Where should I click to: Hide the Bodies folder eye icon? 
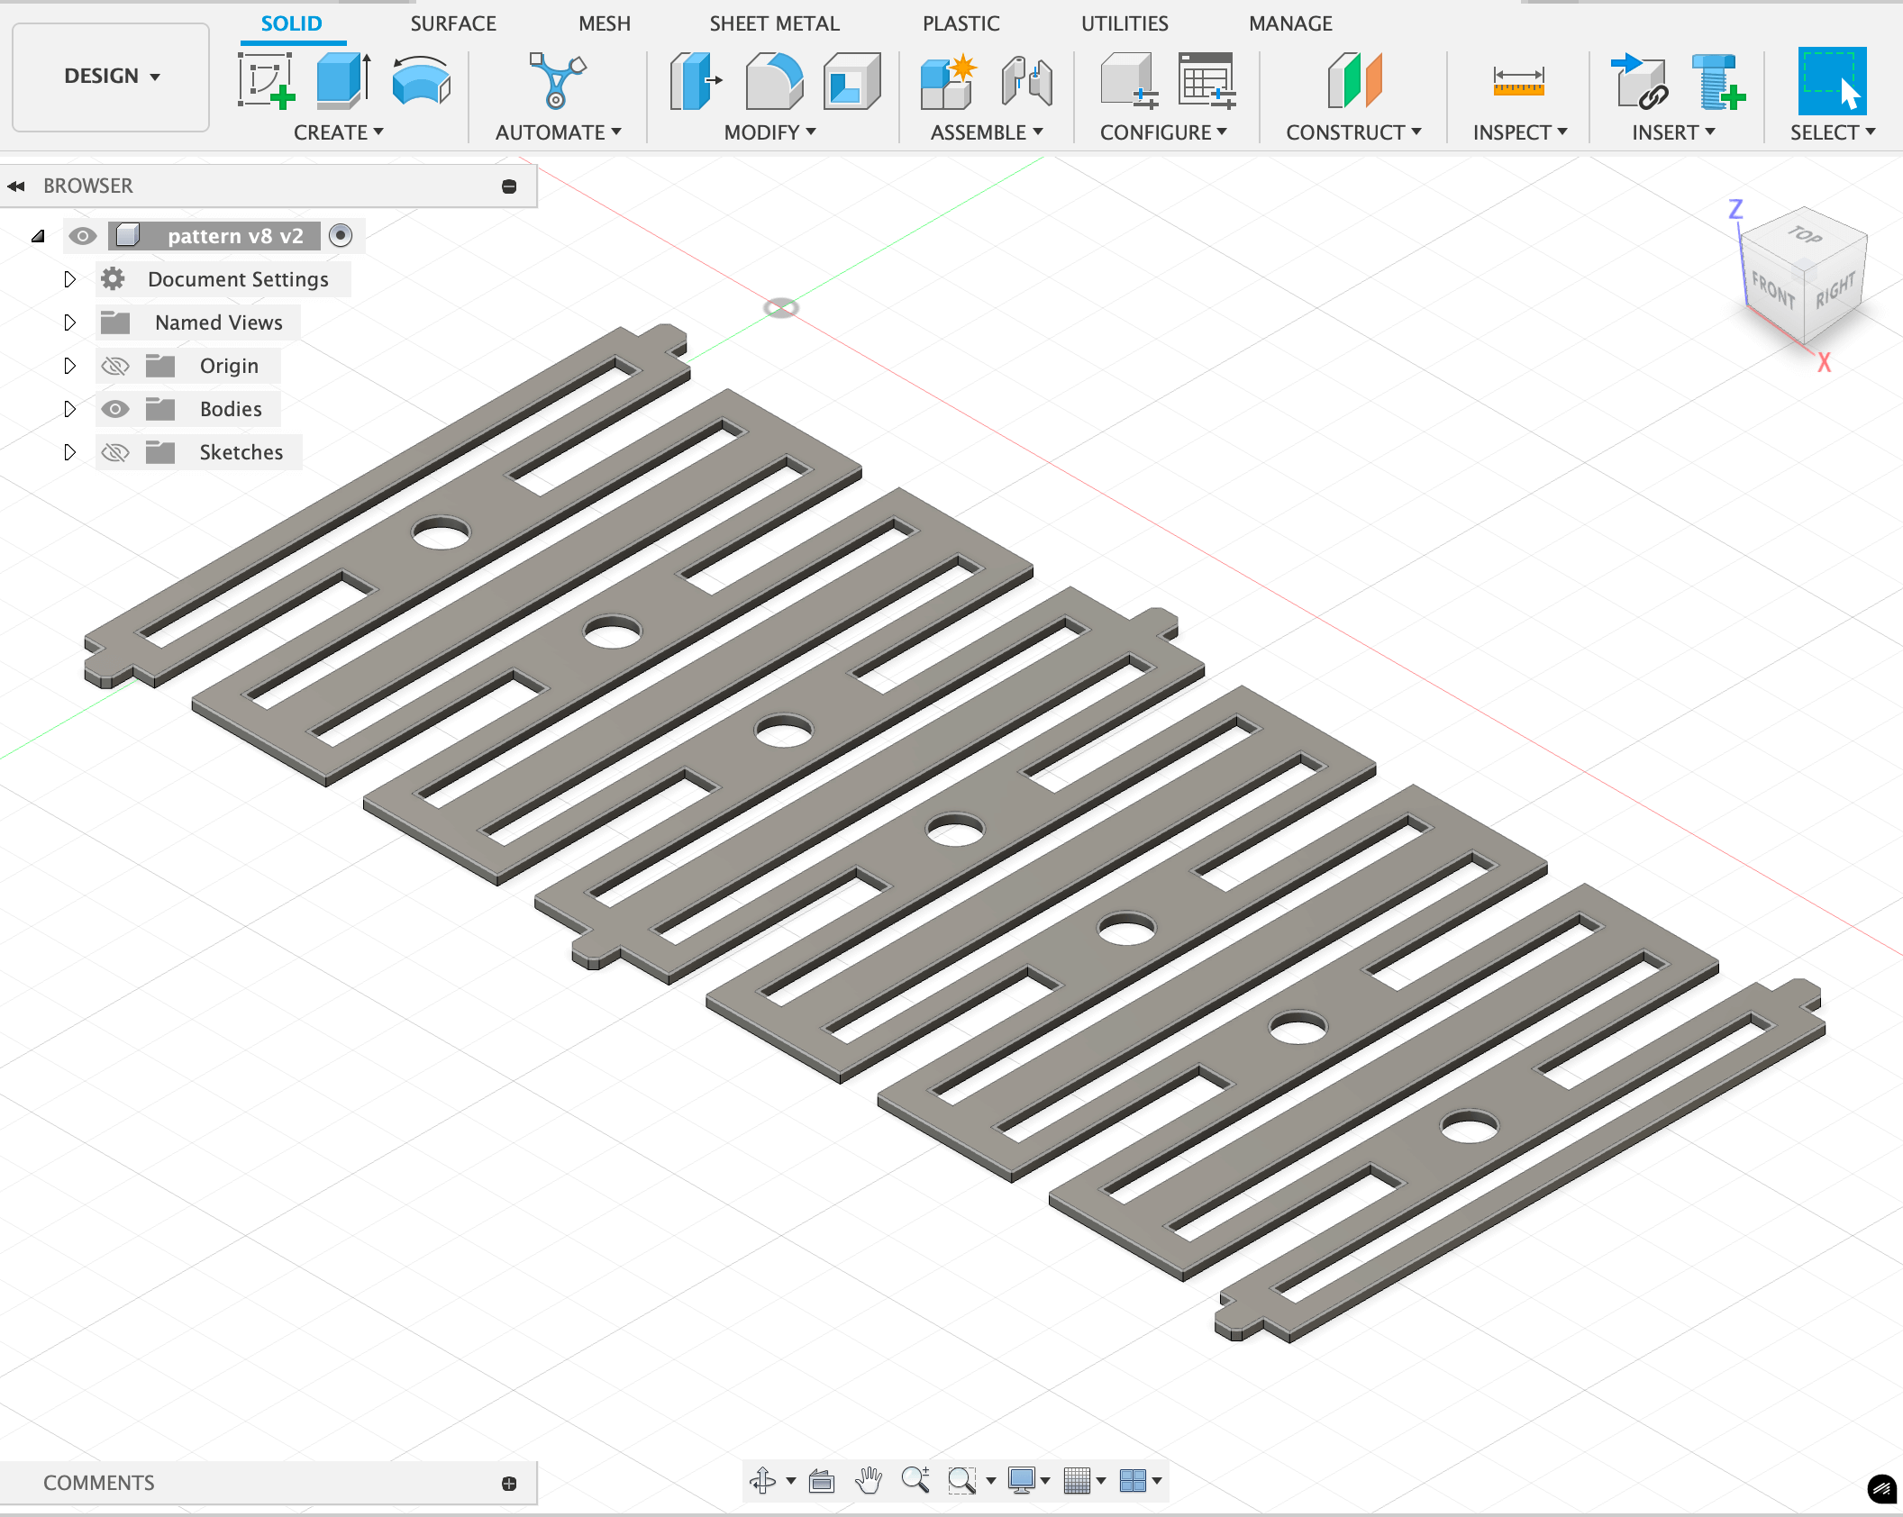point(114,409)
